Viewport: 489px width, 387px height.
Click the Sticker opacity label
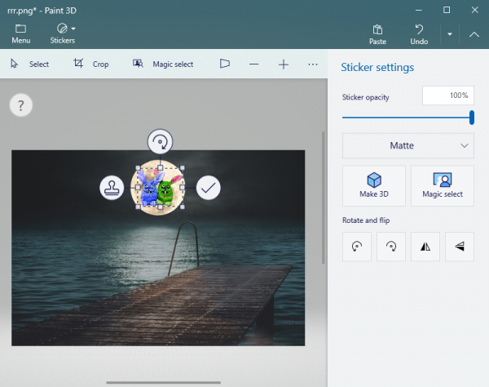point(365,97)
